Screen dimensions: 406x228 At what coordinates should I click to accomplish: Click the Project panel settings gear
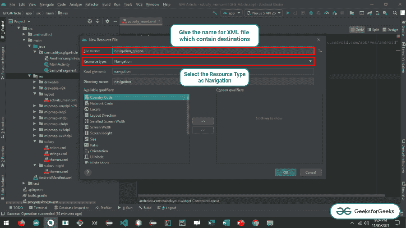click(x=107, y=21)
